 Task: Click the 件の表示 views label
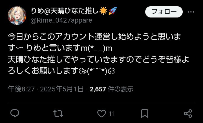tap(121, 89)
